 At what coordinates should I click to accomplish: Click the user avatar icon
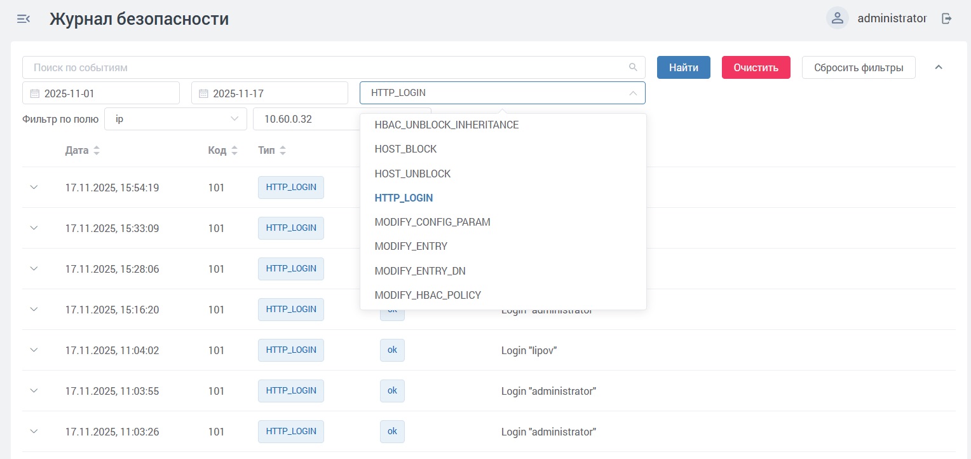pos(838,18)
